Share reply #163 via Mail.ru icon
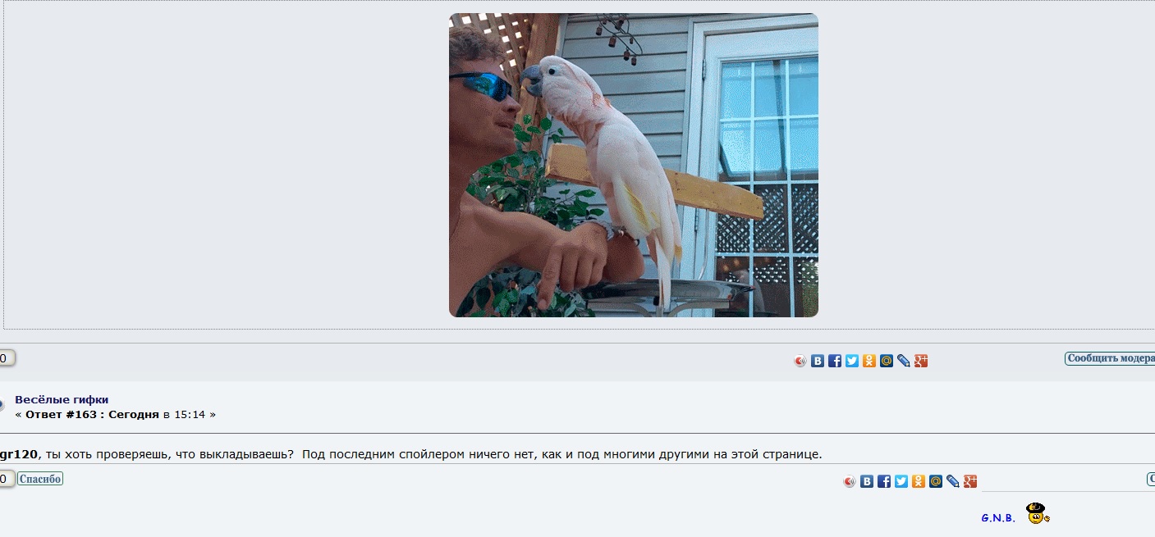 936,481
